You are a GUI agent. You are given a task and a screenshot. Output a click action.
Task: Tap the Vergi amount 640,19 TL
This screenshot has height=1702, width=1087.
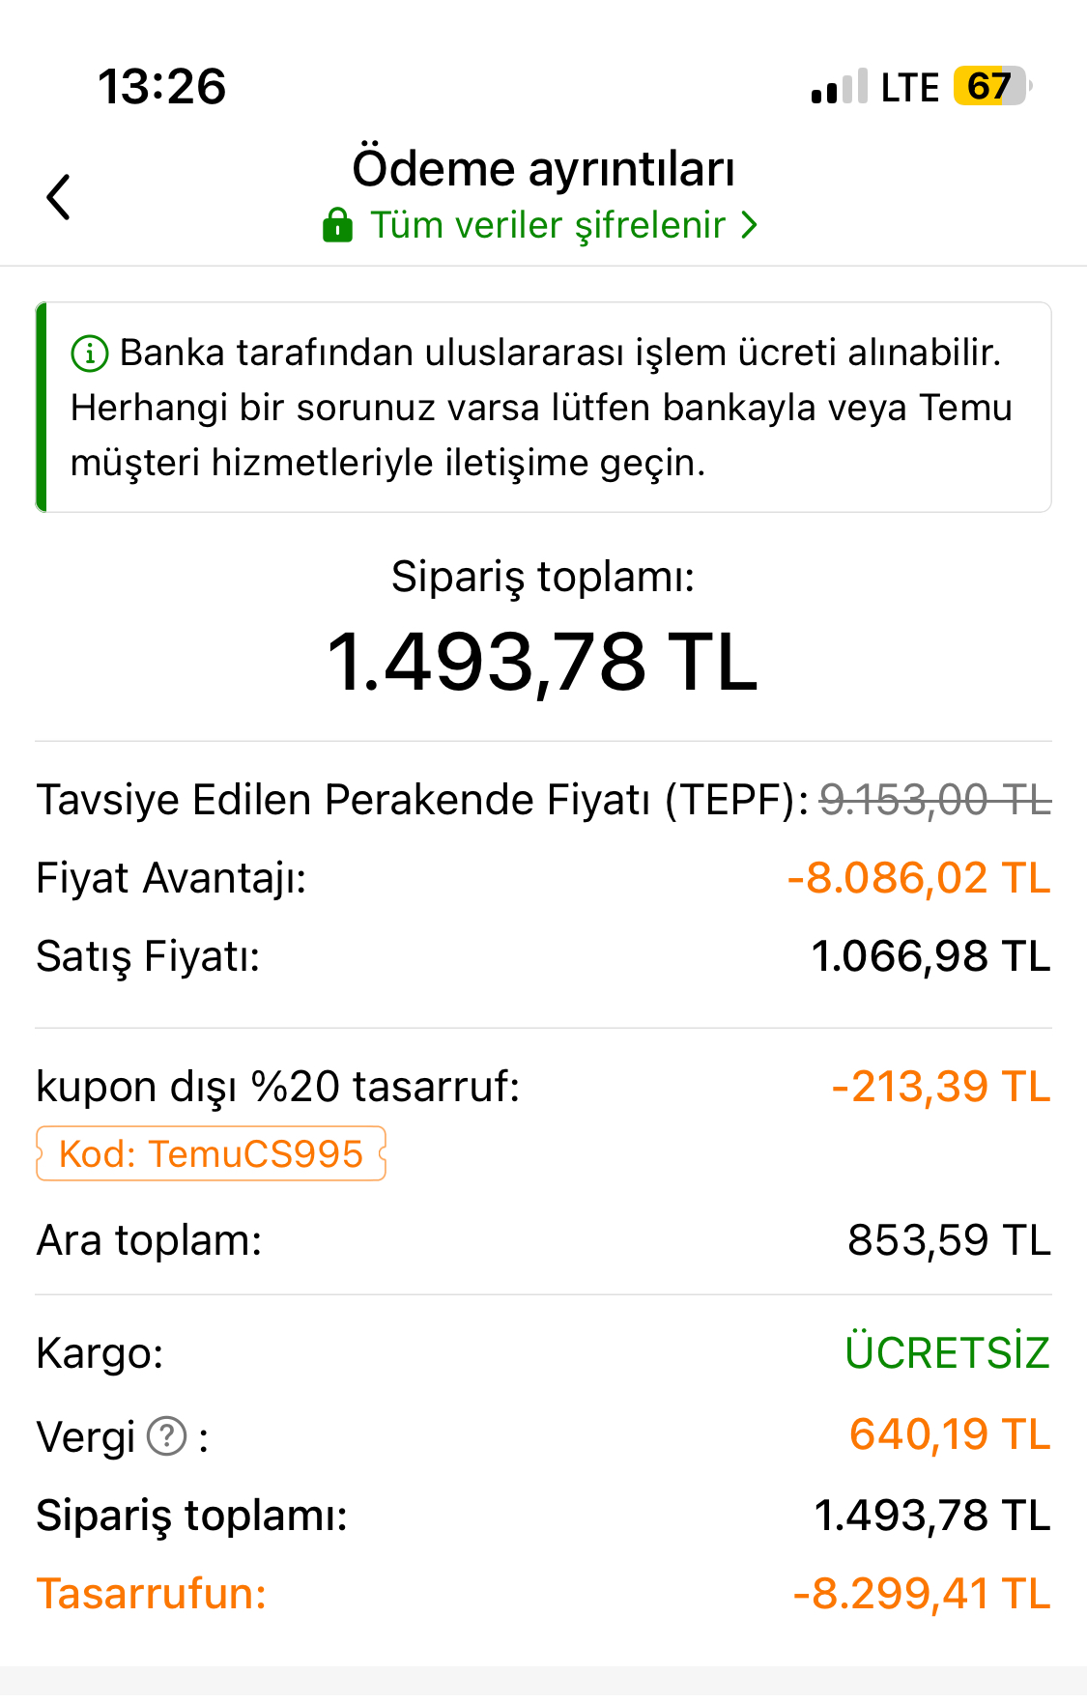click(949, 1434)
